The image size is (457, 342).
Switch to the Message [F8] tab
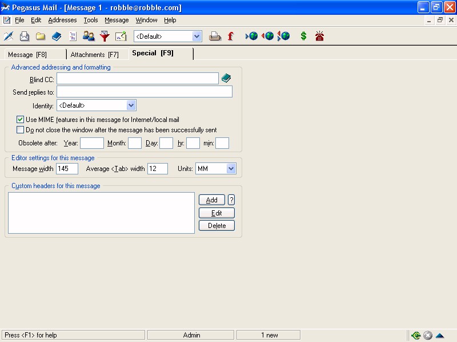click(x=35, y=55)
